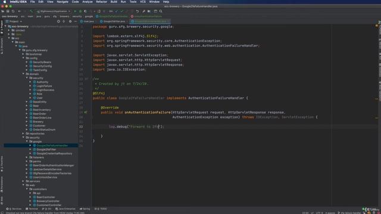Click the Synchronize icon in toolbar

tap(13, 11)
